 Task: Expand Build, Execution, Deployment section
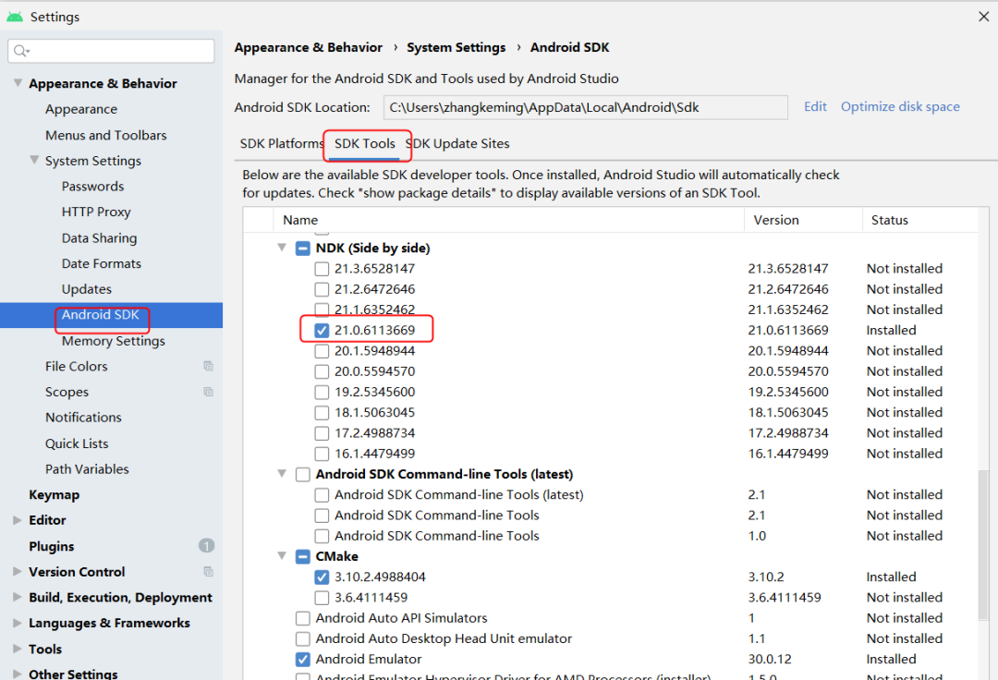click(x=18, y=597)
